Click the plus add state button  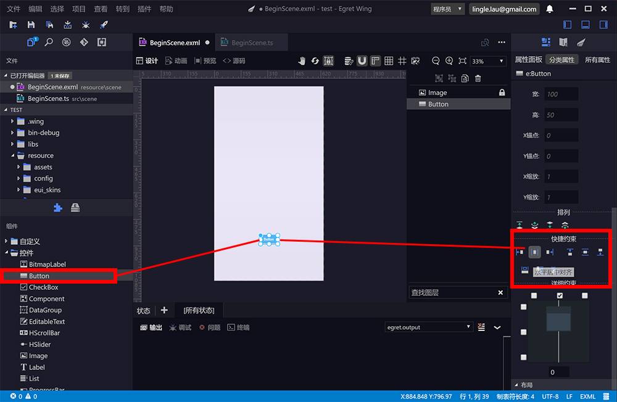(x=164, y=310)
